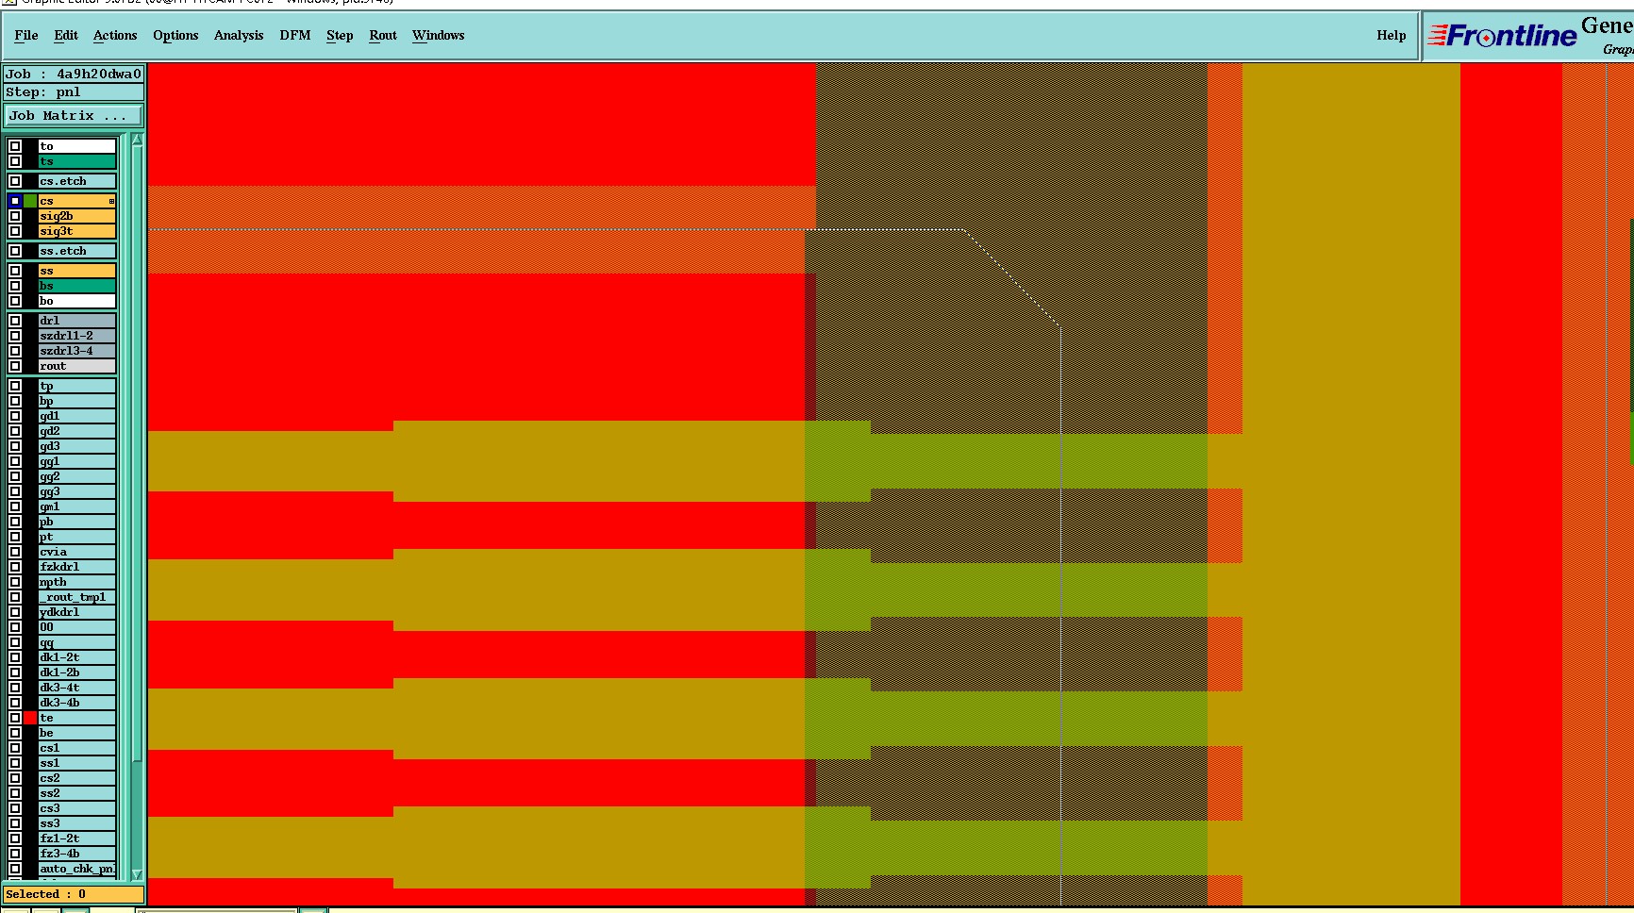1634x913 pixels.
Task: Select the dk3-4b layer name
Action: tap(77, 703)
